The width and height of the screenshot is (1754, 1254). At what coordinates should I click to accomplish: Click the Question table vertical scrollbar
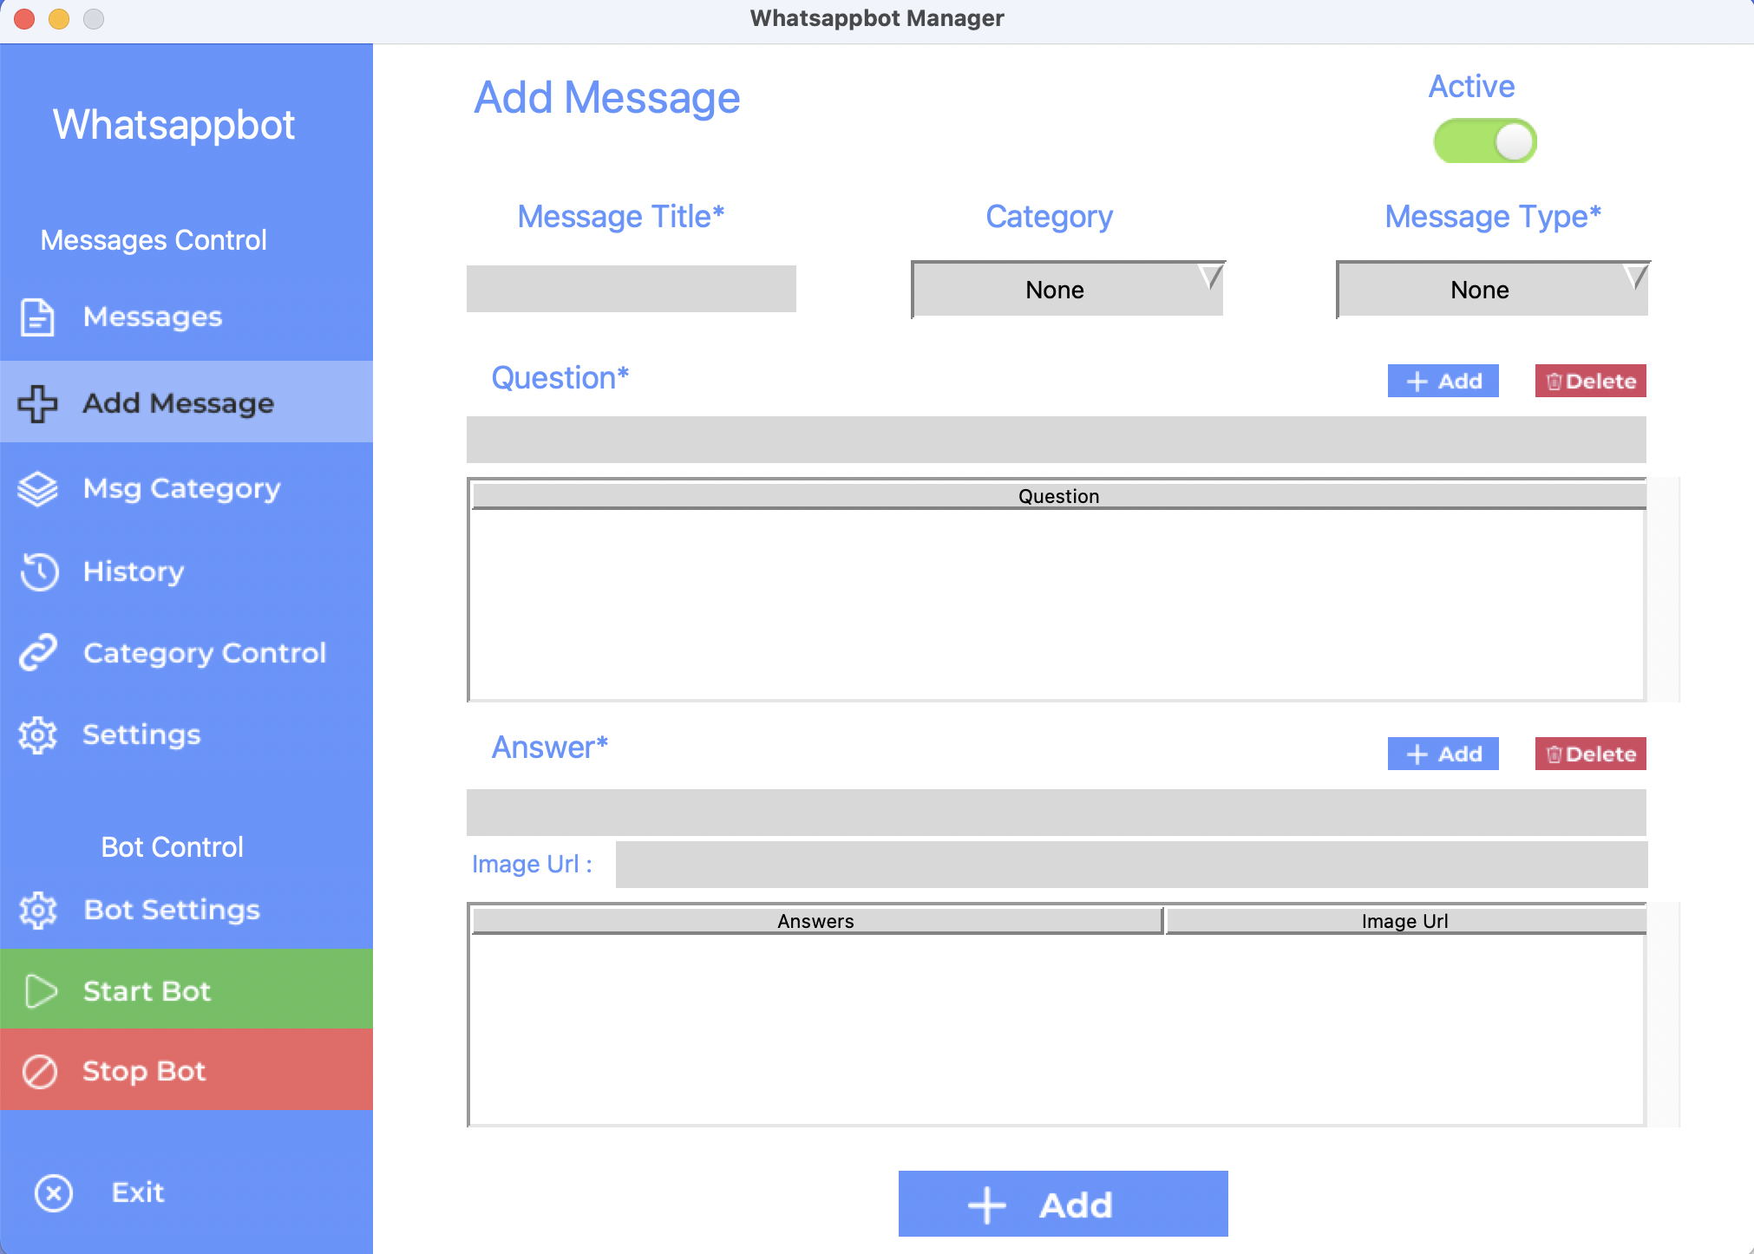pos(1664,590)
